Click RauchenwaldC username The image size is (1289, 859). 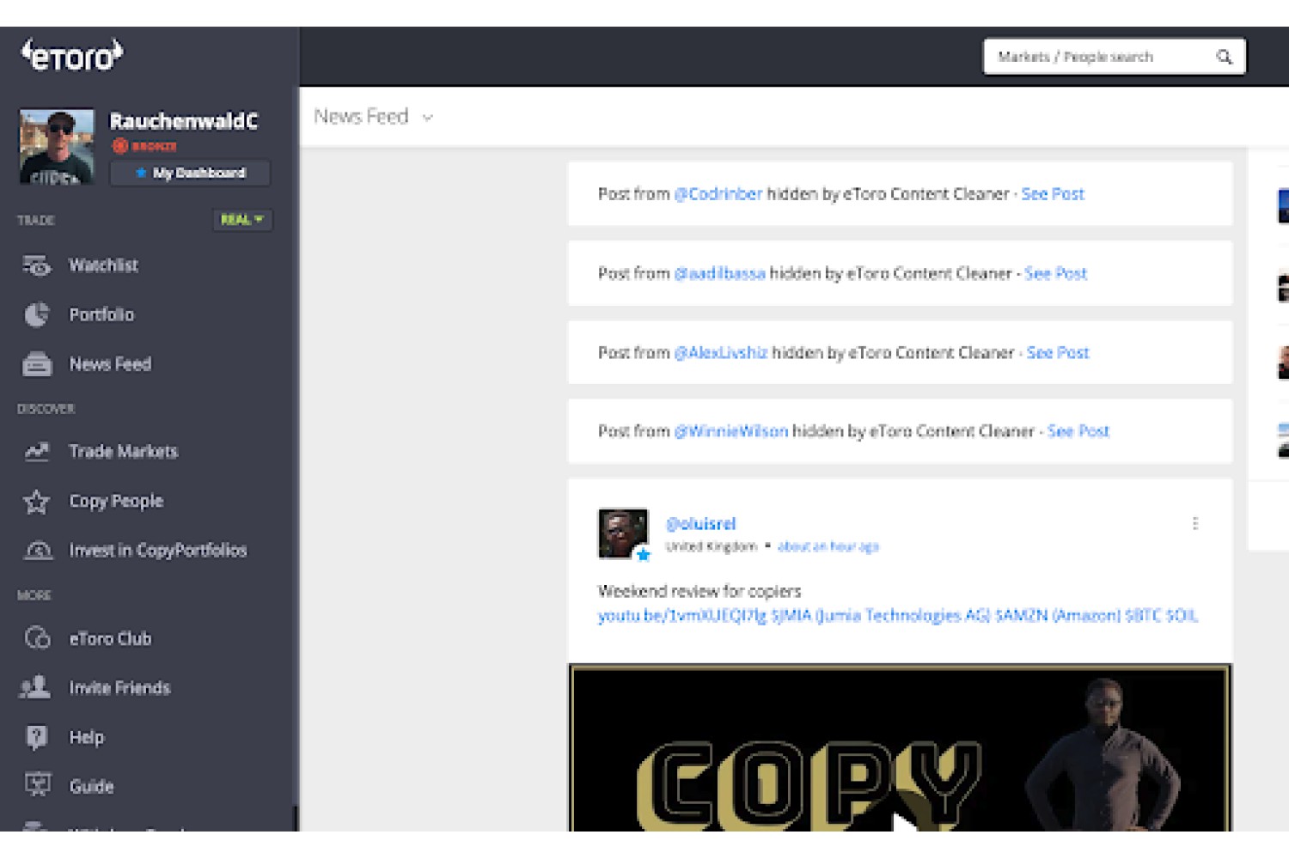click(x=184, y=121)
